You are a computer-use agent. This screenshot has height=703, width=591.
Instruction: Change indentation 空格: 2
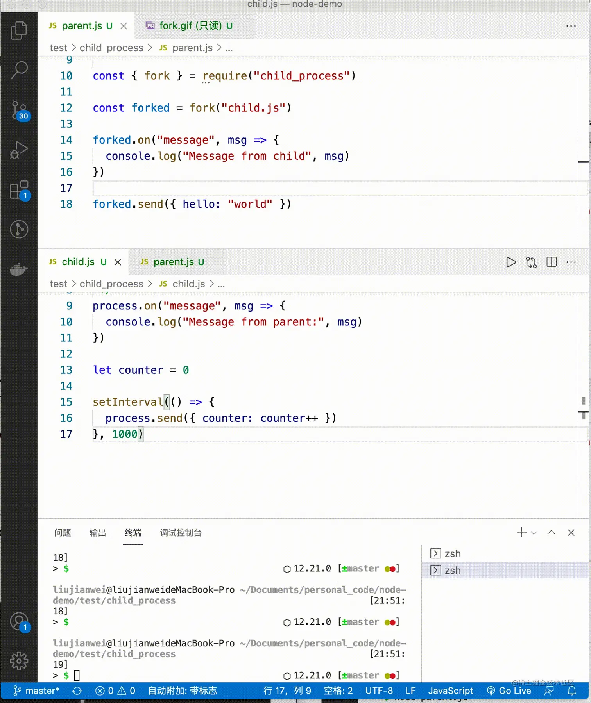338,691
